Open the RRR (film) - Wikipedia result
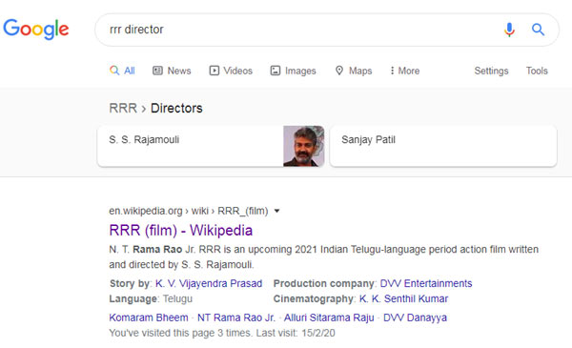 [180, 230]
